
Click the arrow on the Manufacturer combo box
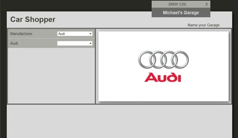tap(91, 34)
